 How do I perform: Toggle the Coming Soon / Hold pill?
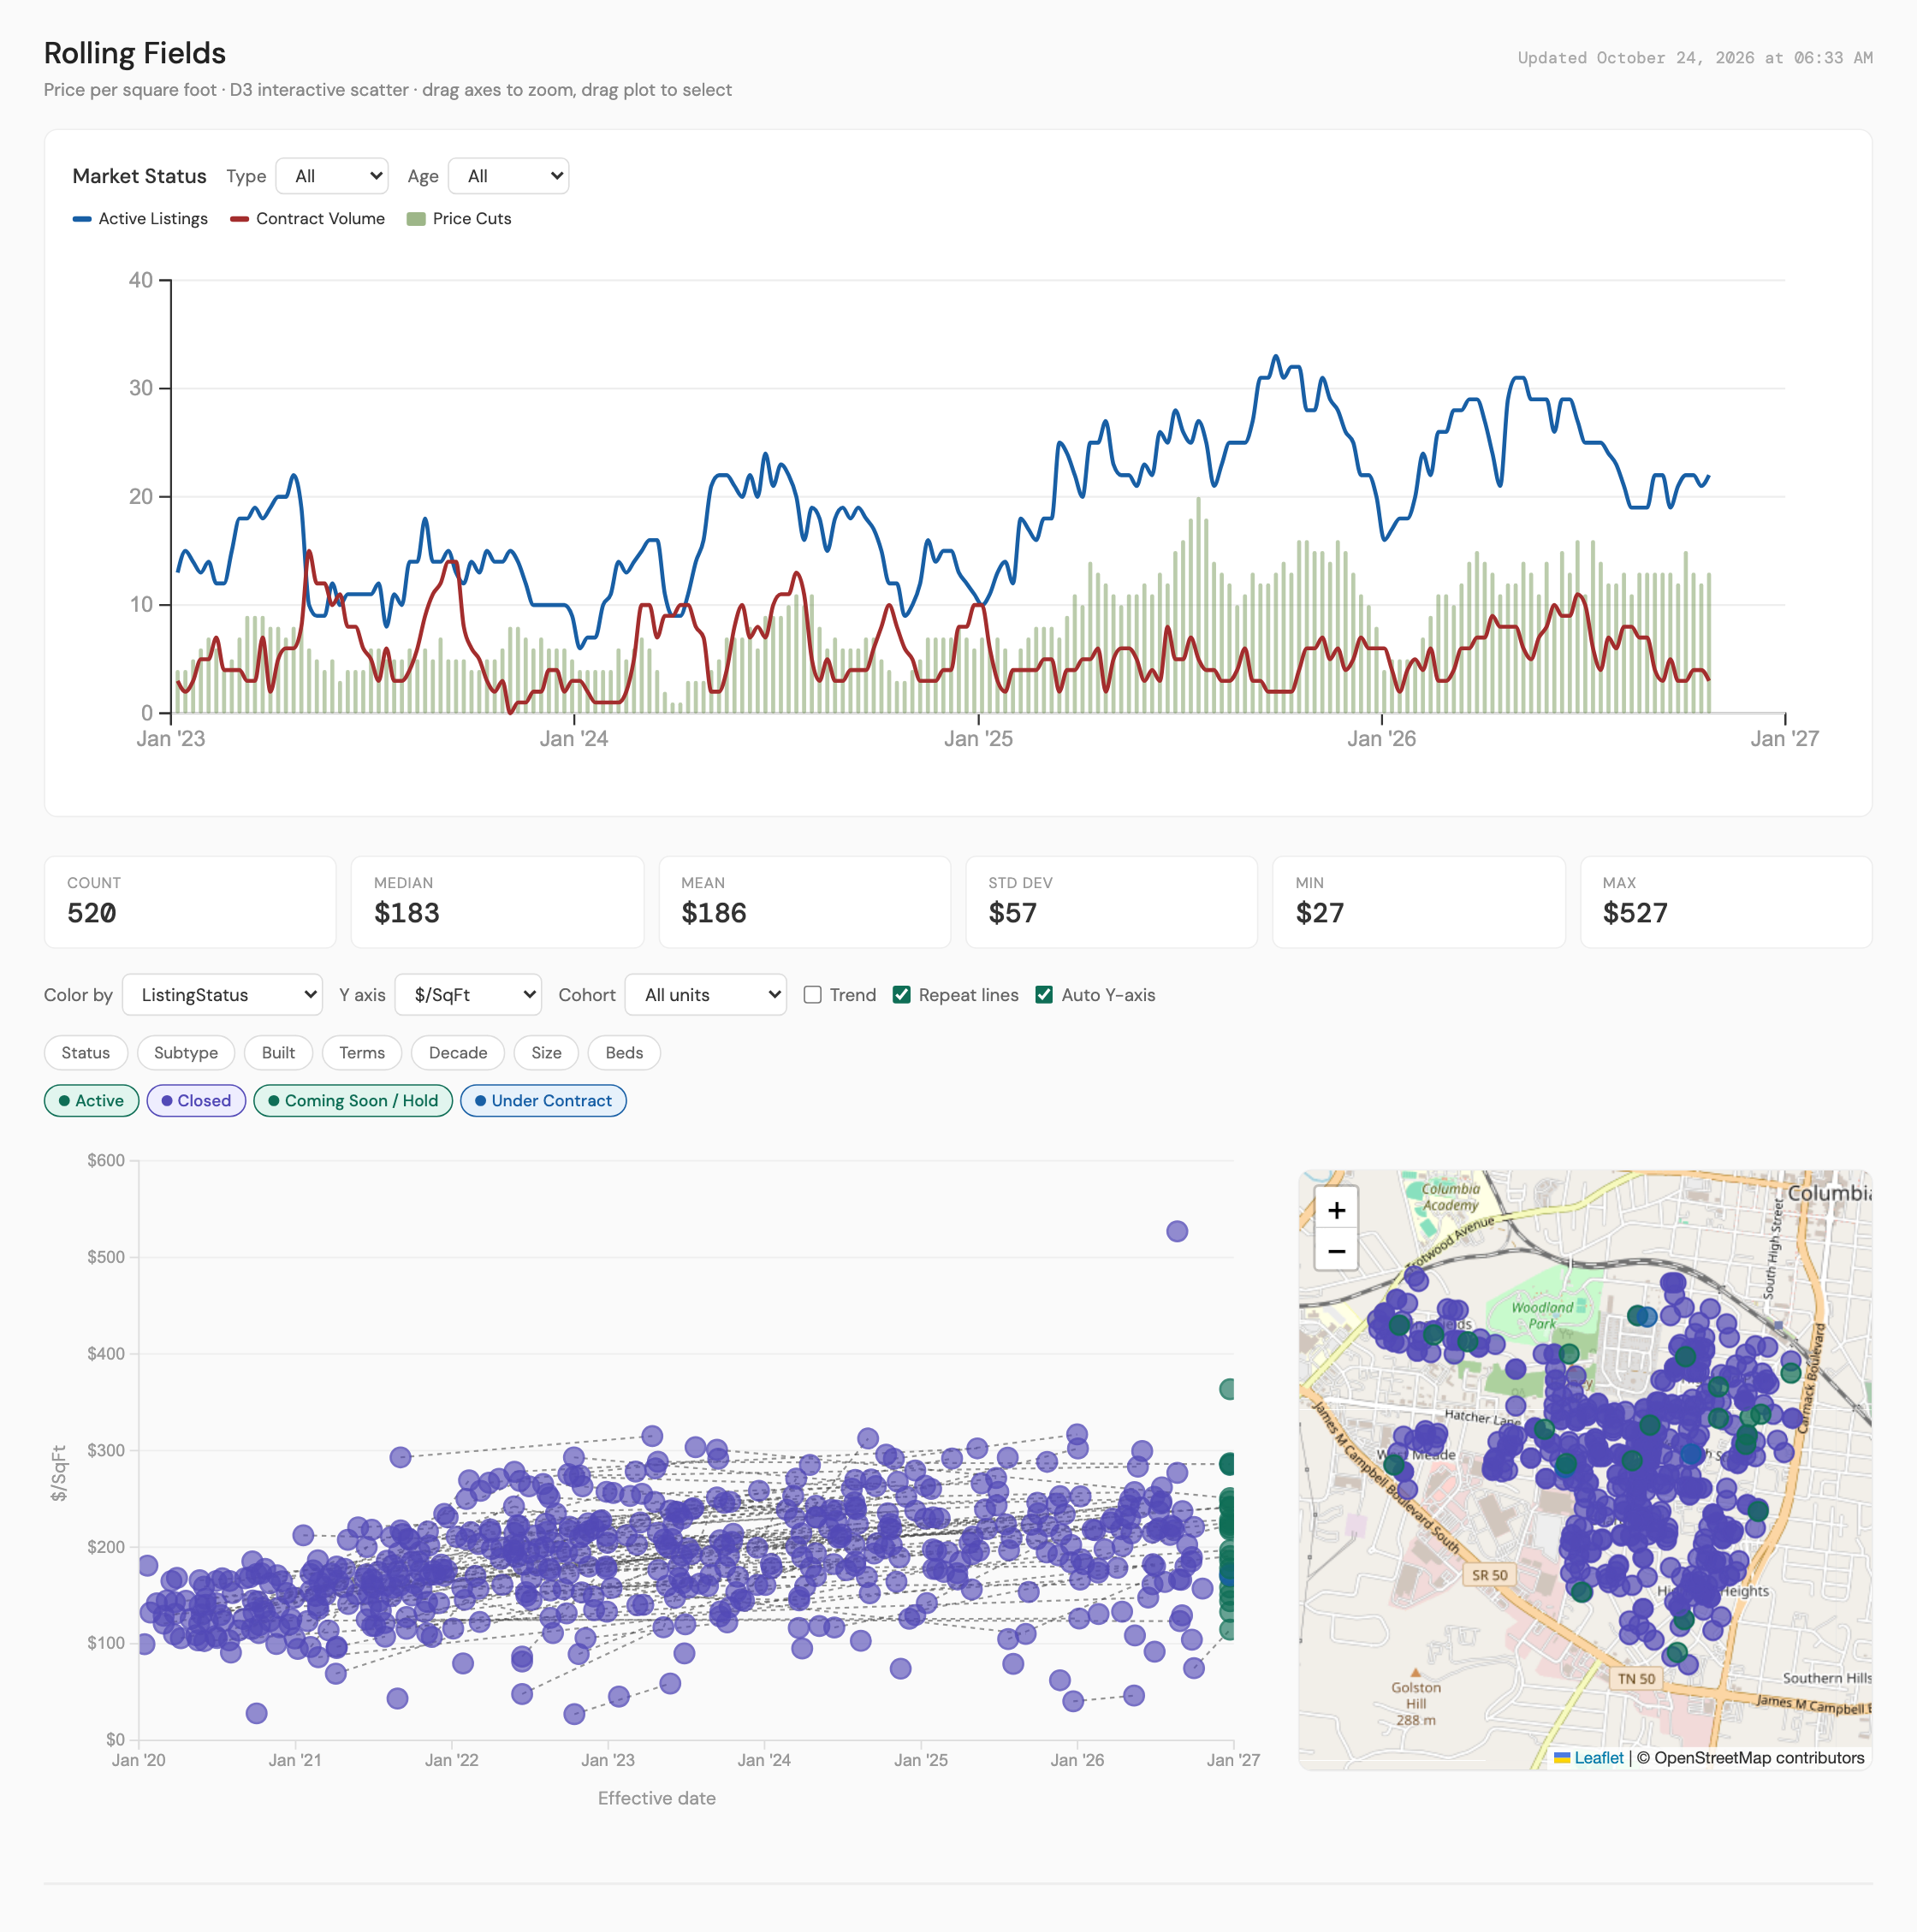tap(353, 1101)
